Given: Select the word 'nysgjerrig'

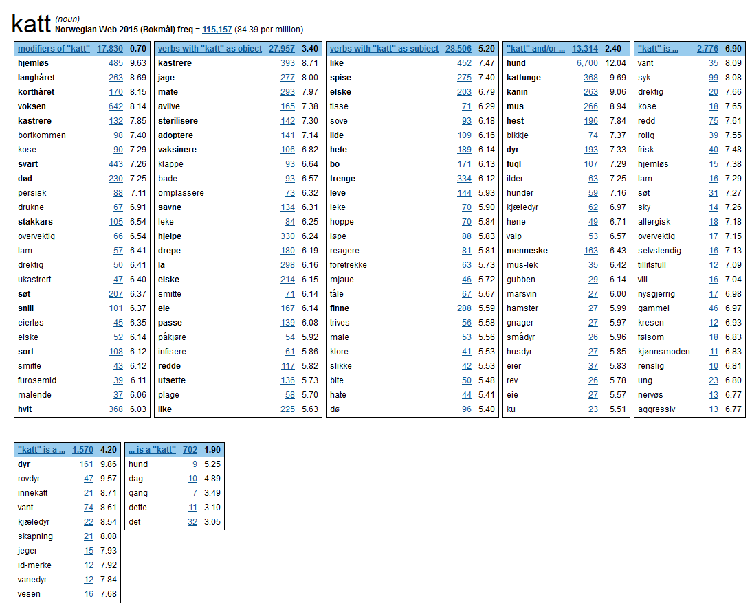Looking at the screenshot, I should coord(656,293).
